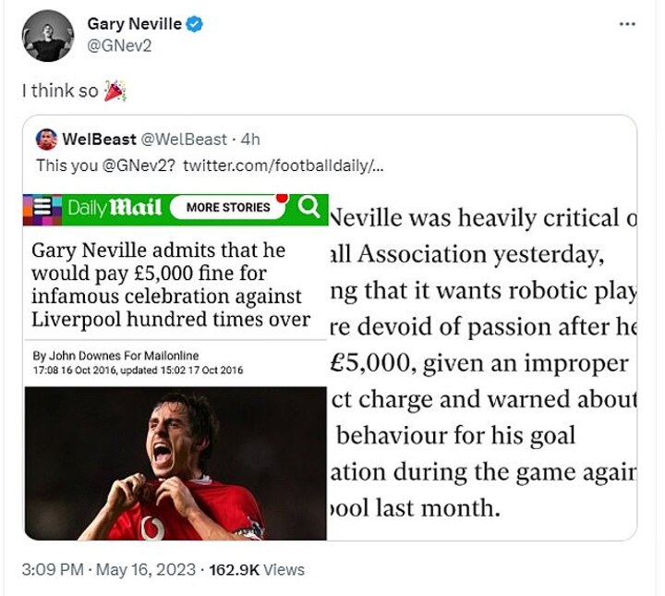Viewport: 665px width, 596px height.
Task: Open the Gary Neville £5,000 fine headline
Action: point(171,285)
